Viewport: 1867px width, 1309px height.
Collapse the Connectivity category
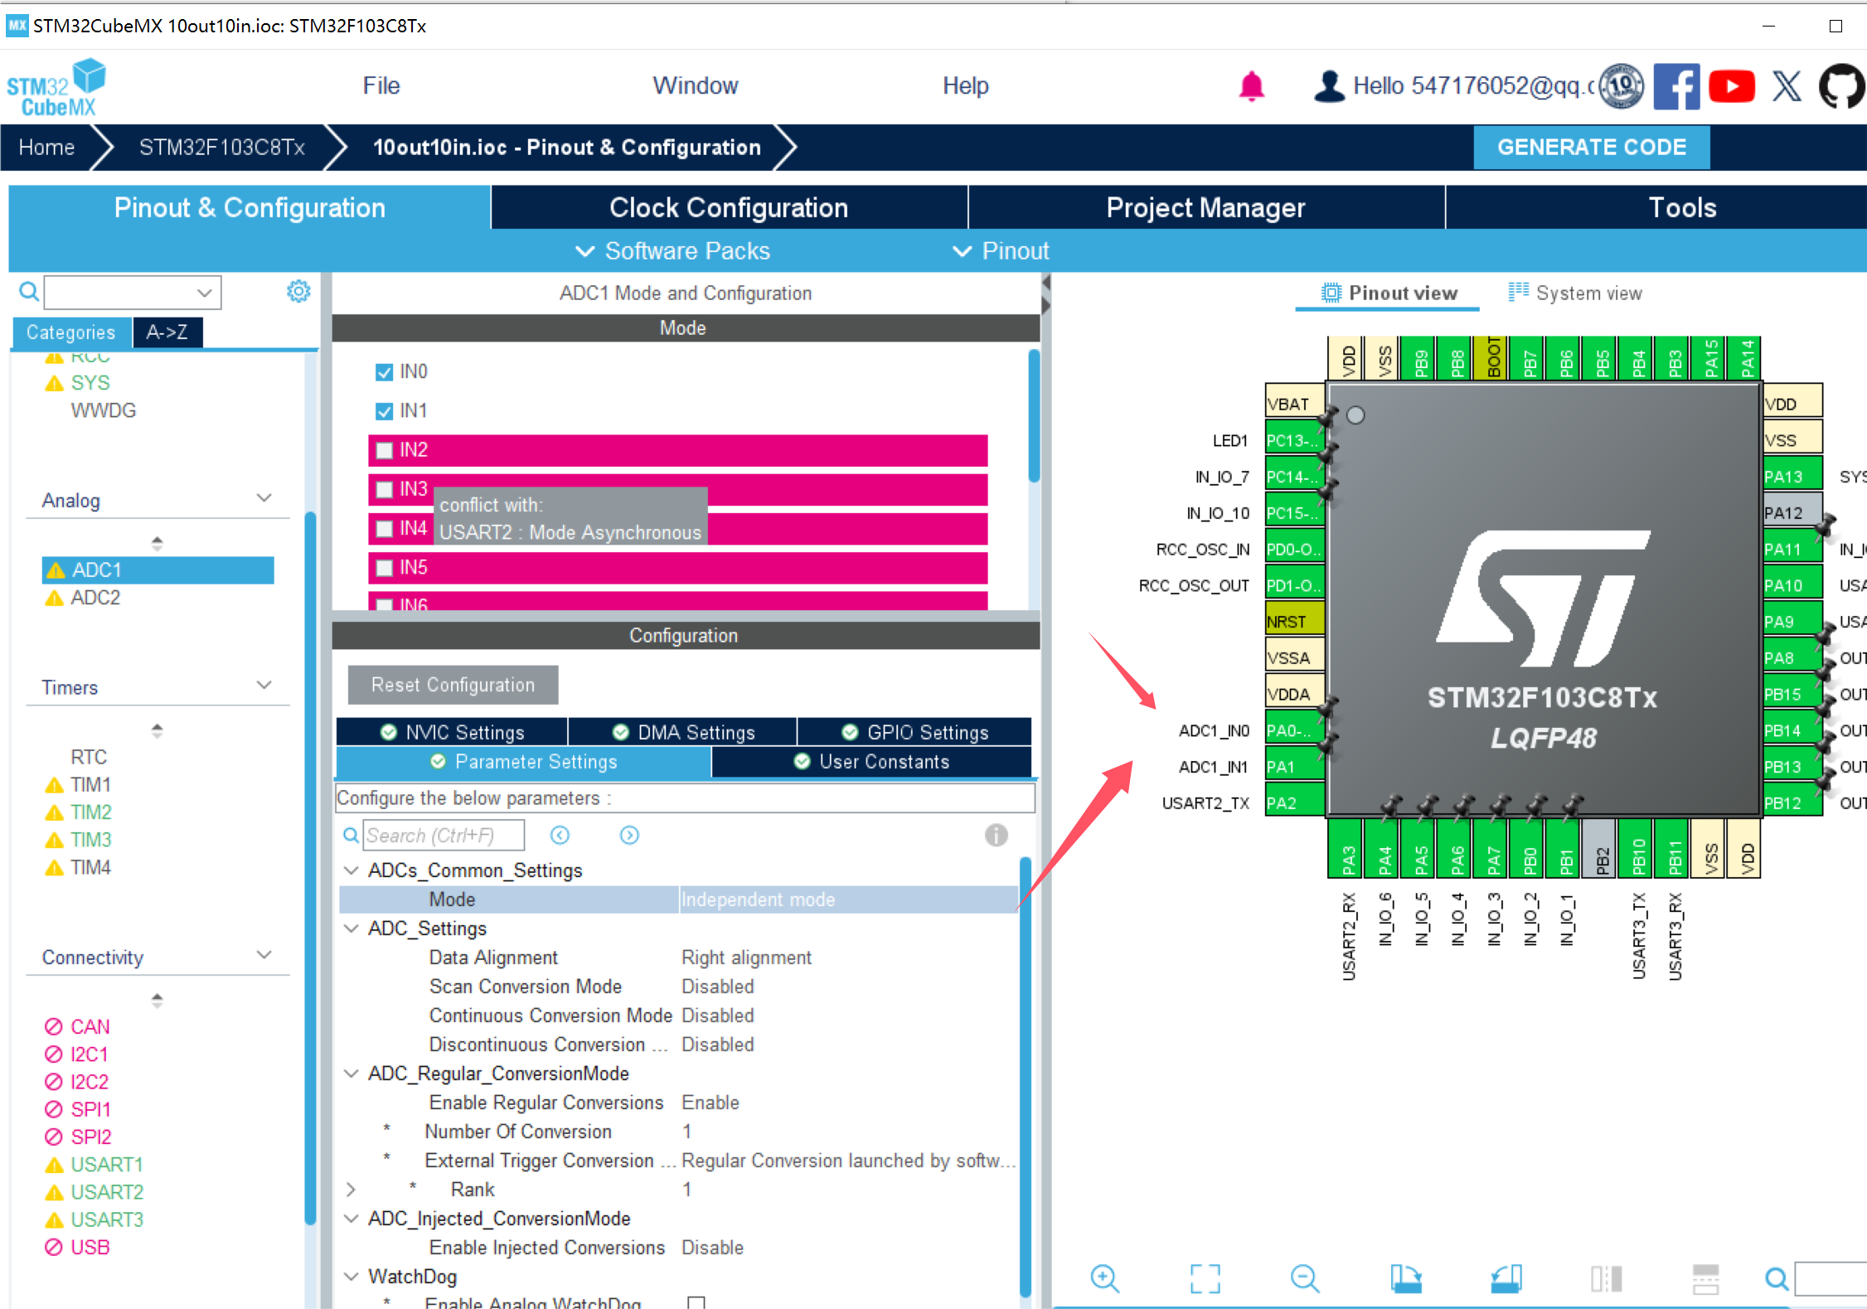click(264, 955)
